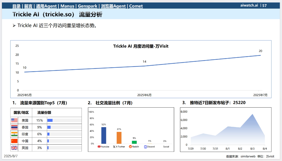Viewport: 282px width, 161px height.
Task: Select the blue Youtube 52% bar
Action: tap(104, 135)
